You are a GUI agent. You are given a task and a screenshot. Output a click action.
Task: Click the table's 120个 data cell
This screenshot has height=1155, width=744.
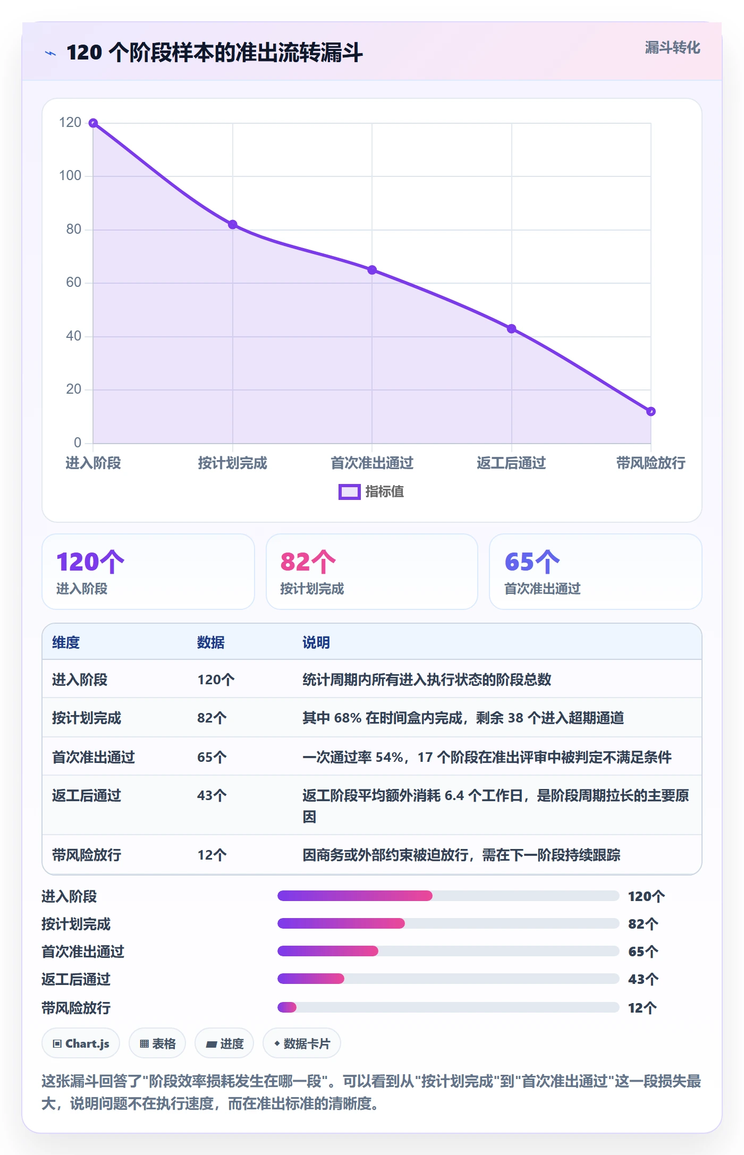coord(216,680)
